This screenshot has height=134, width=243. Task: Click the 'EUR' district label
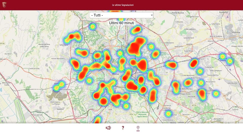click(x=110, y=109)
